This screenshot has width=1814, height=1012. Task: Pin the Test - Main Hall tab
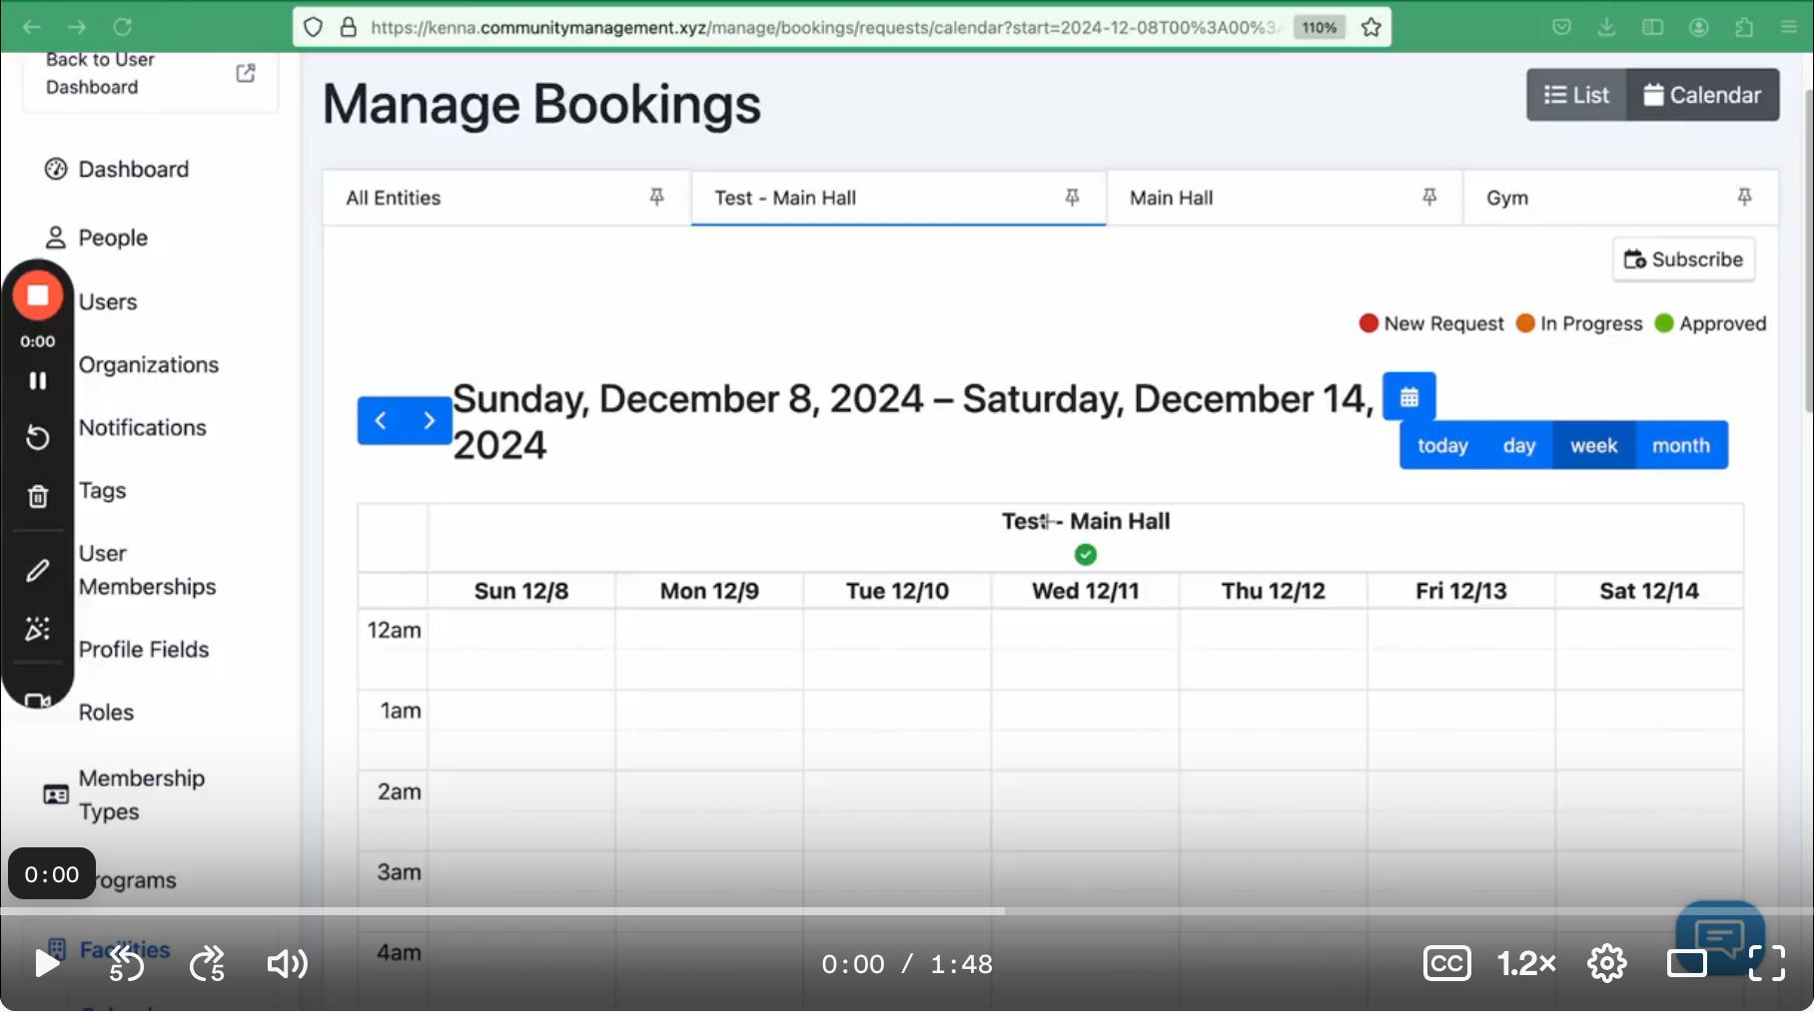click(x=1072, y=197)
